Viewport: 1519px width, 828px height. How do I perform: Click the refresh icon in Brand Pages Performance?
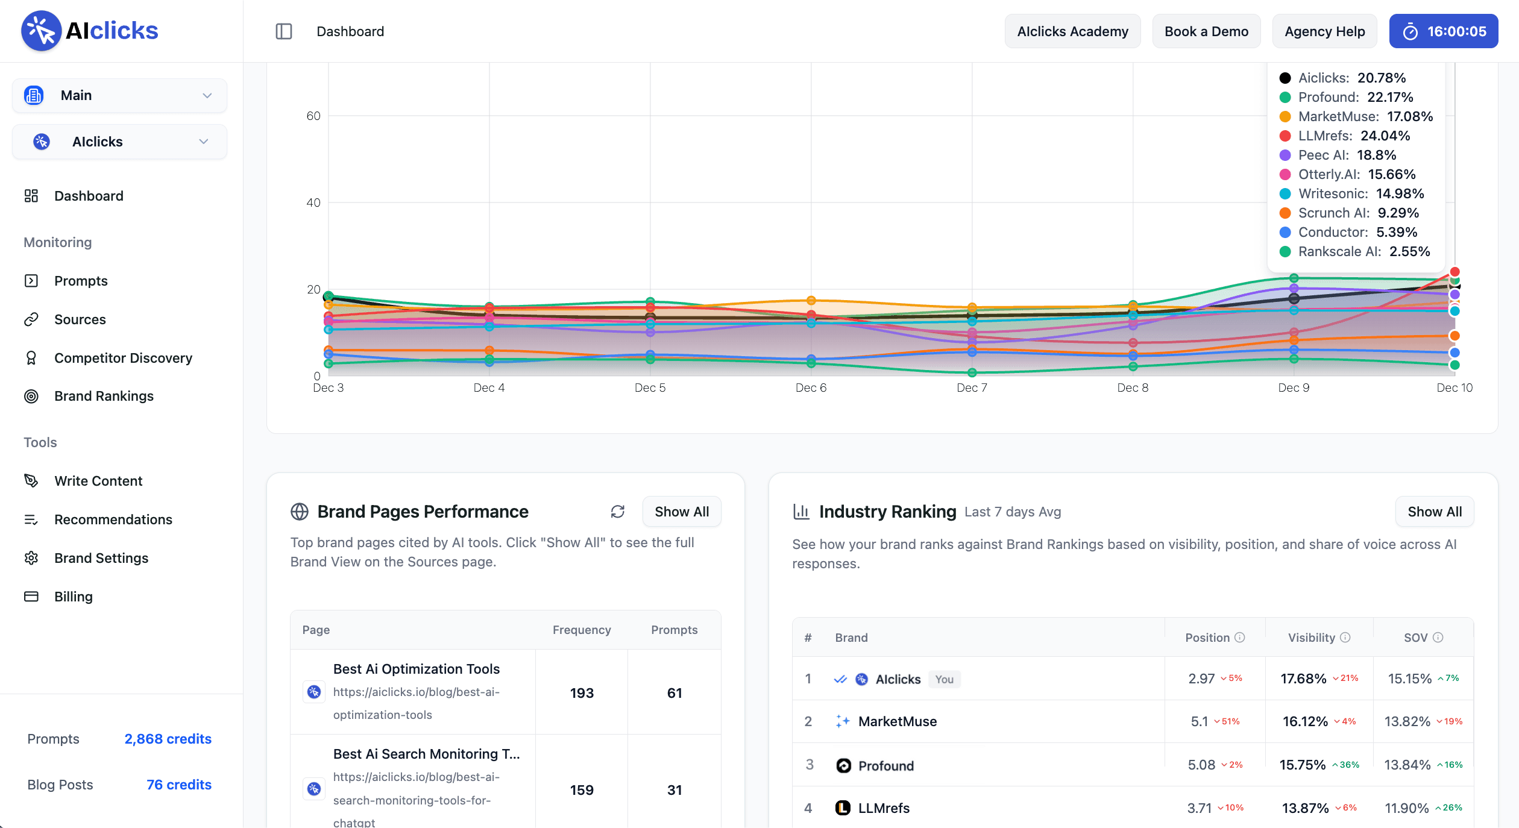click(x=617, y=512)
